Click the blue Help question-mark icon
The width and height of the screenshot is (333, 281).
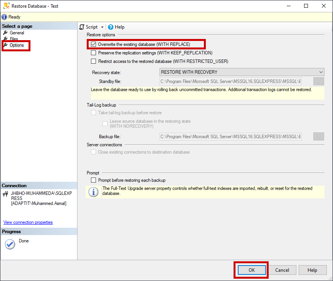click(111, 27)
